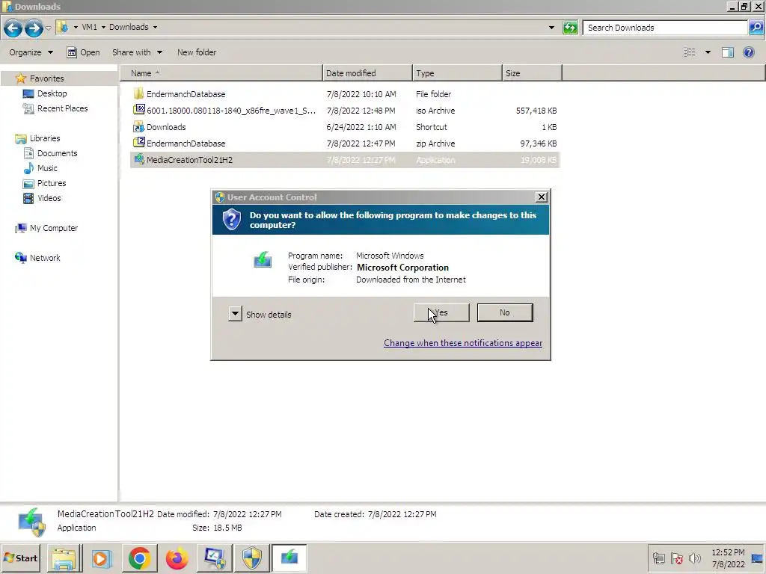
Task: Go back with the blue Back arrow
Action: pos(13,28)
